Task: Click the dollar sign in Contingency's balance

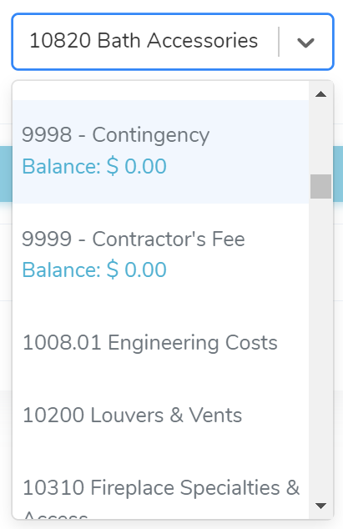Action: click(113, 166)
